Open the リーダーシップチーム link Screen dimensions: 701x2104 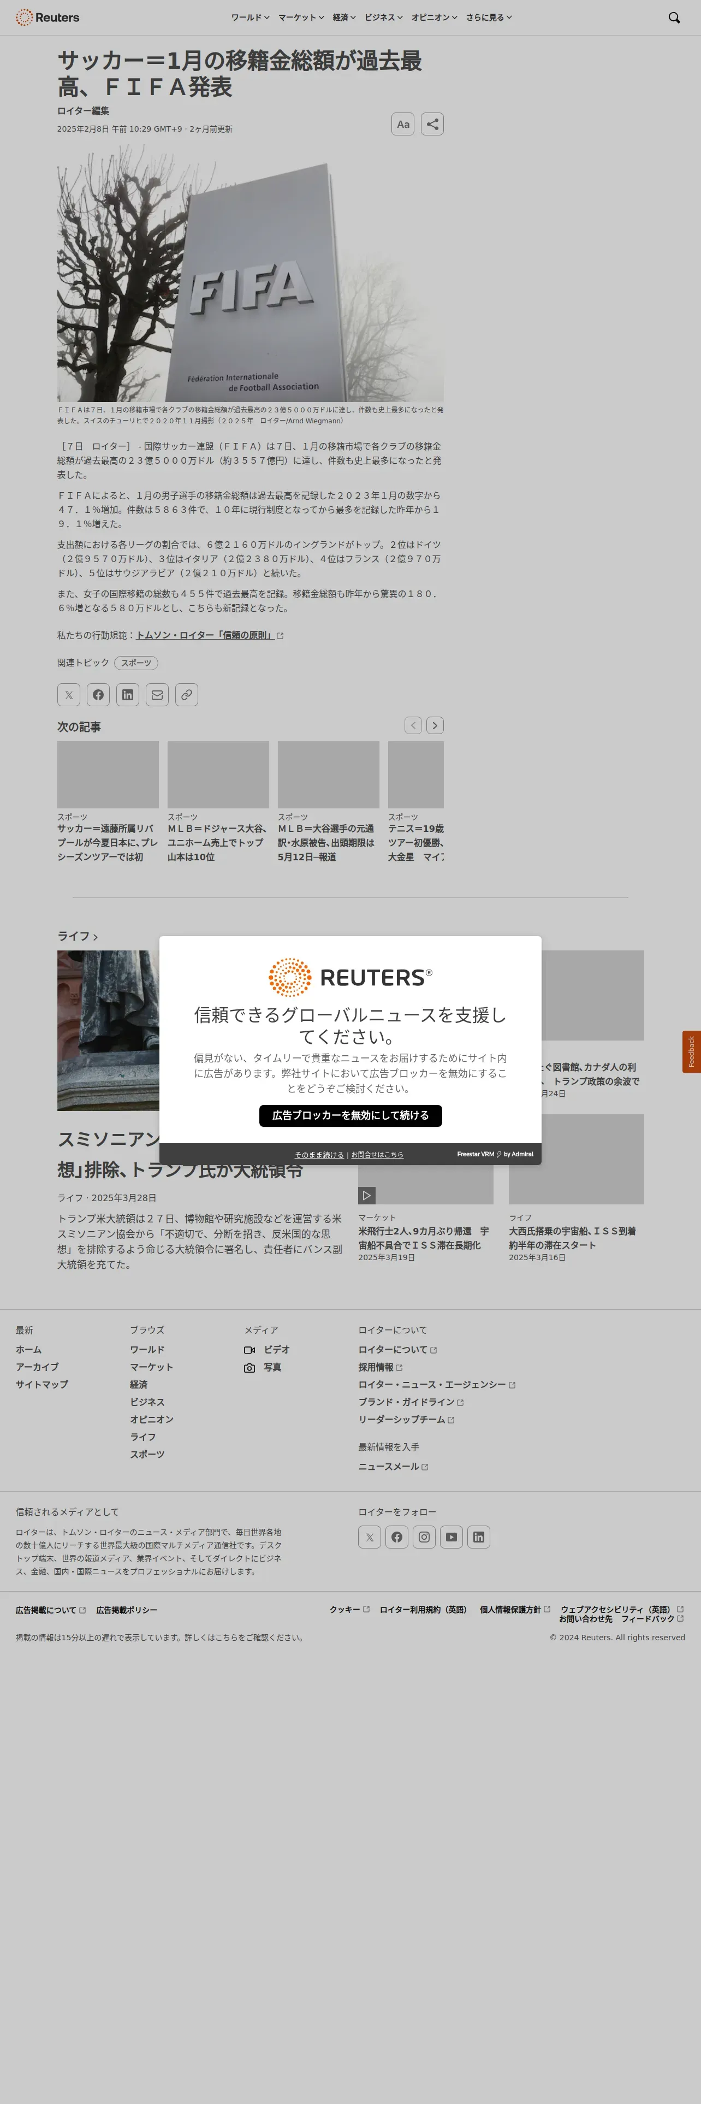point(406,1420)
